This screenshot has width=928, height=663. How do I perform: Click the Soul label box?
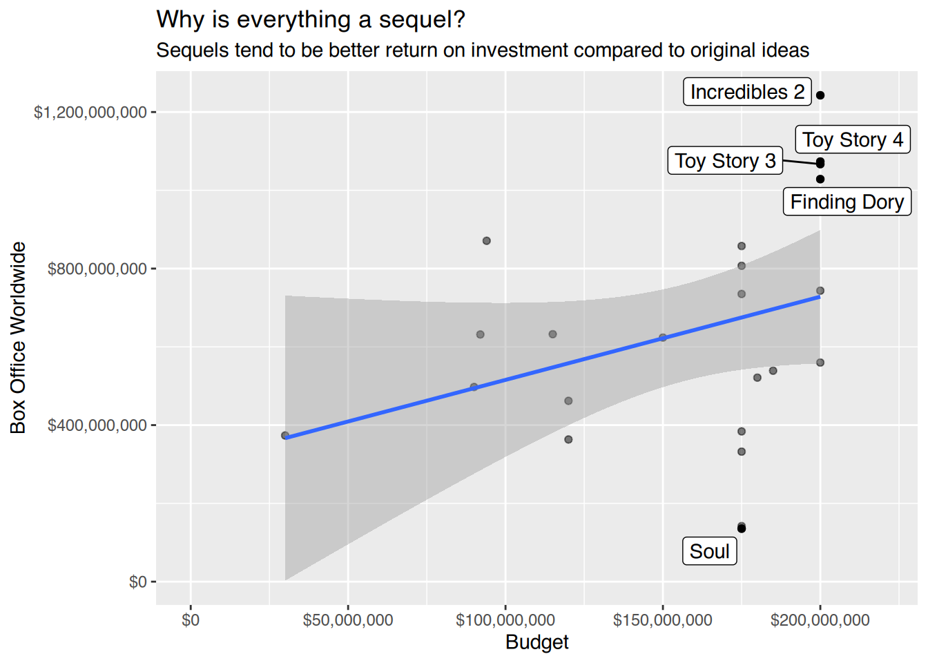[x=710, y=551]
